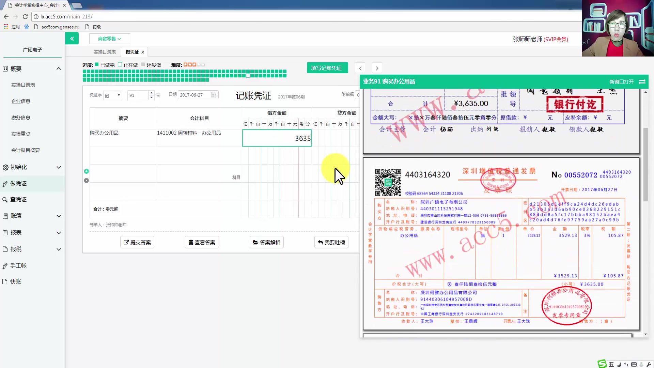Toggle the 正在做 status box
654x368 pixels.
point(120,64)
